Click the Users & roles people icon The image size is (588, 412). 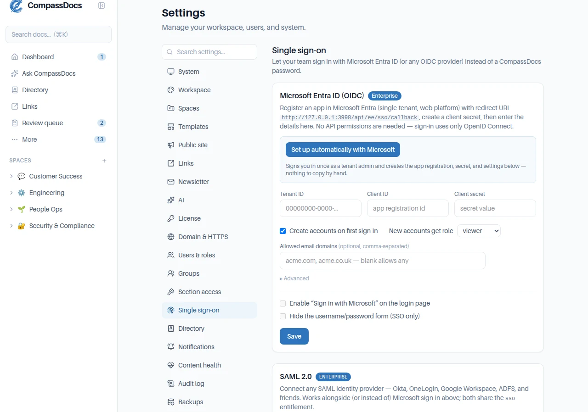tap(171, 255)
